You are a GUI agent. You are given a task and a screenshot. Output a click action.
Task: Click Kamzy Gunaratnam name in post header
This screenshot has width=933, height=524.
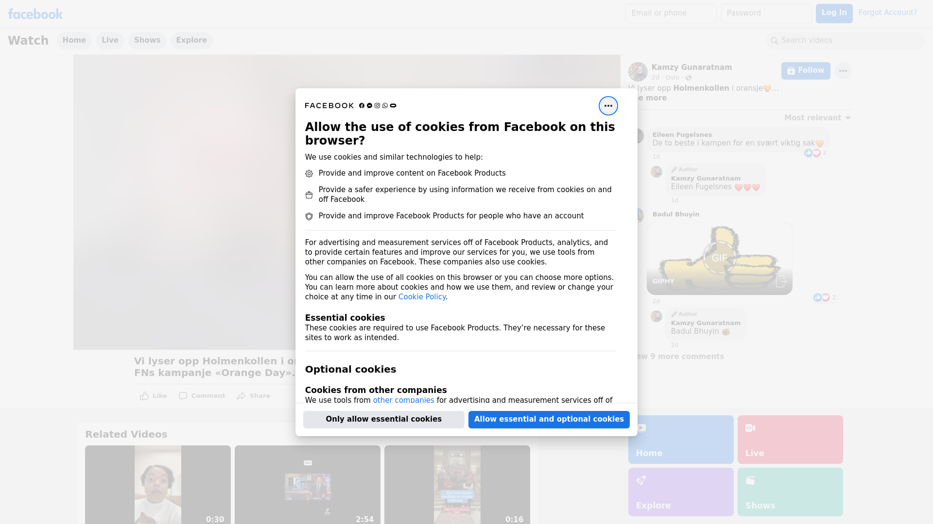tap(691, 67)
